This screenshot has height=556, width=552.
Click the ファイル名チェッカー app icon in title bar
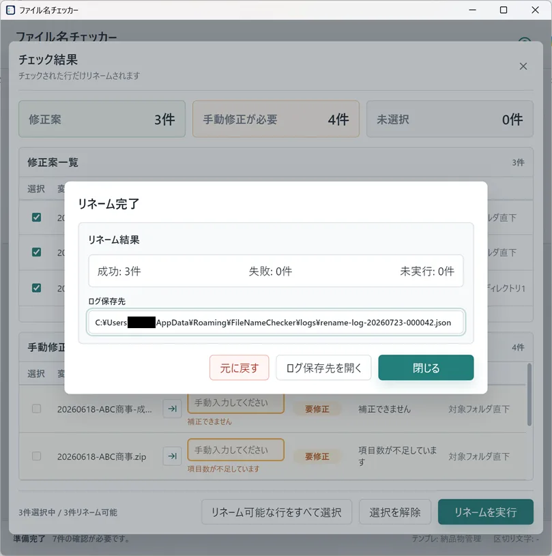[11, 10]
